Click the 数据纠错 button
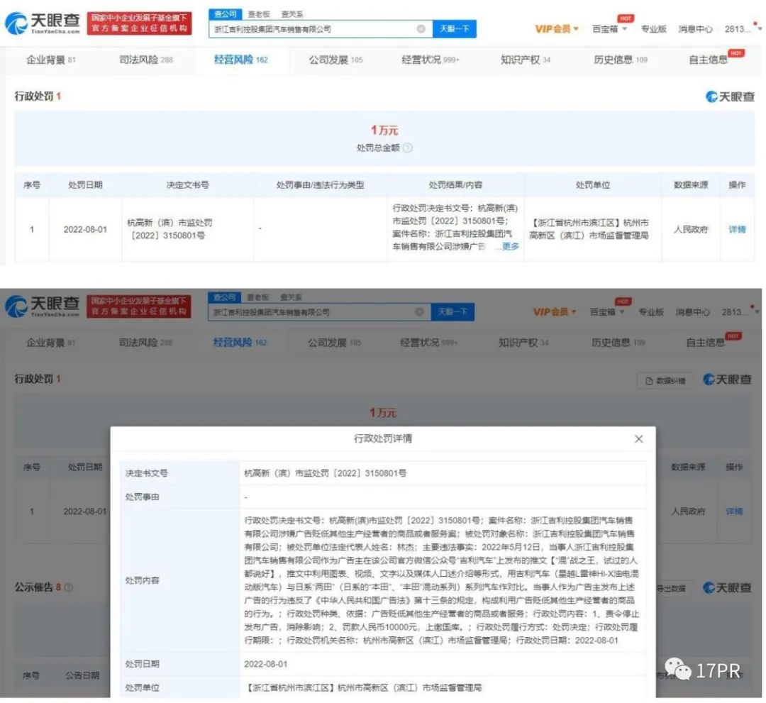The image size is (766, 703). coord(665,380)
